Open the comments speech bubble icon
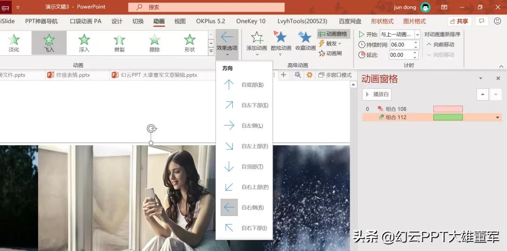507x251 pixels. click(482, 21)
